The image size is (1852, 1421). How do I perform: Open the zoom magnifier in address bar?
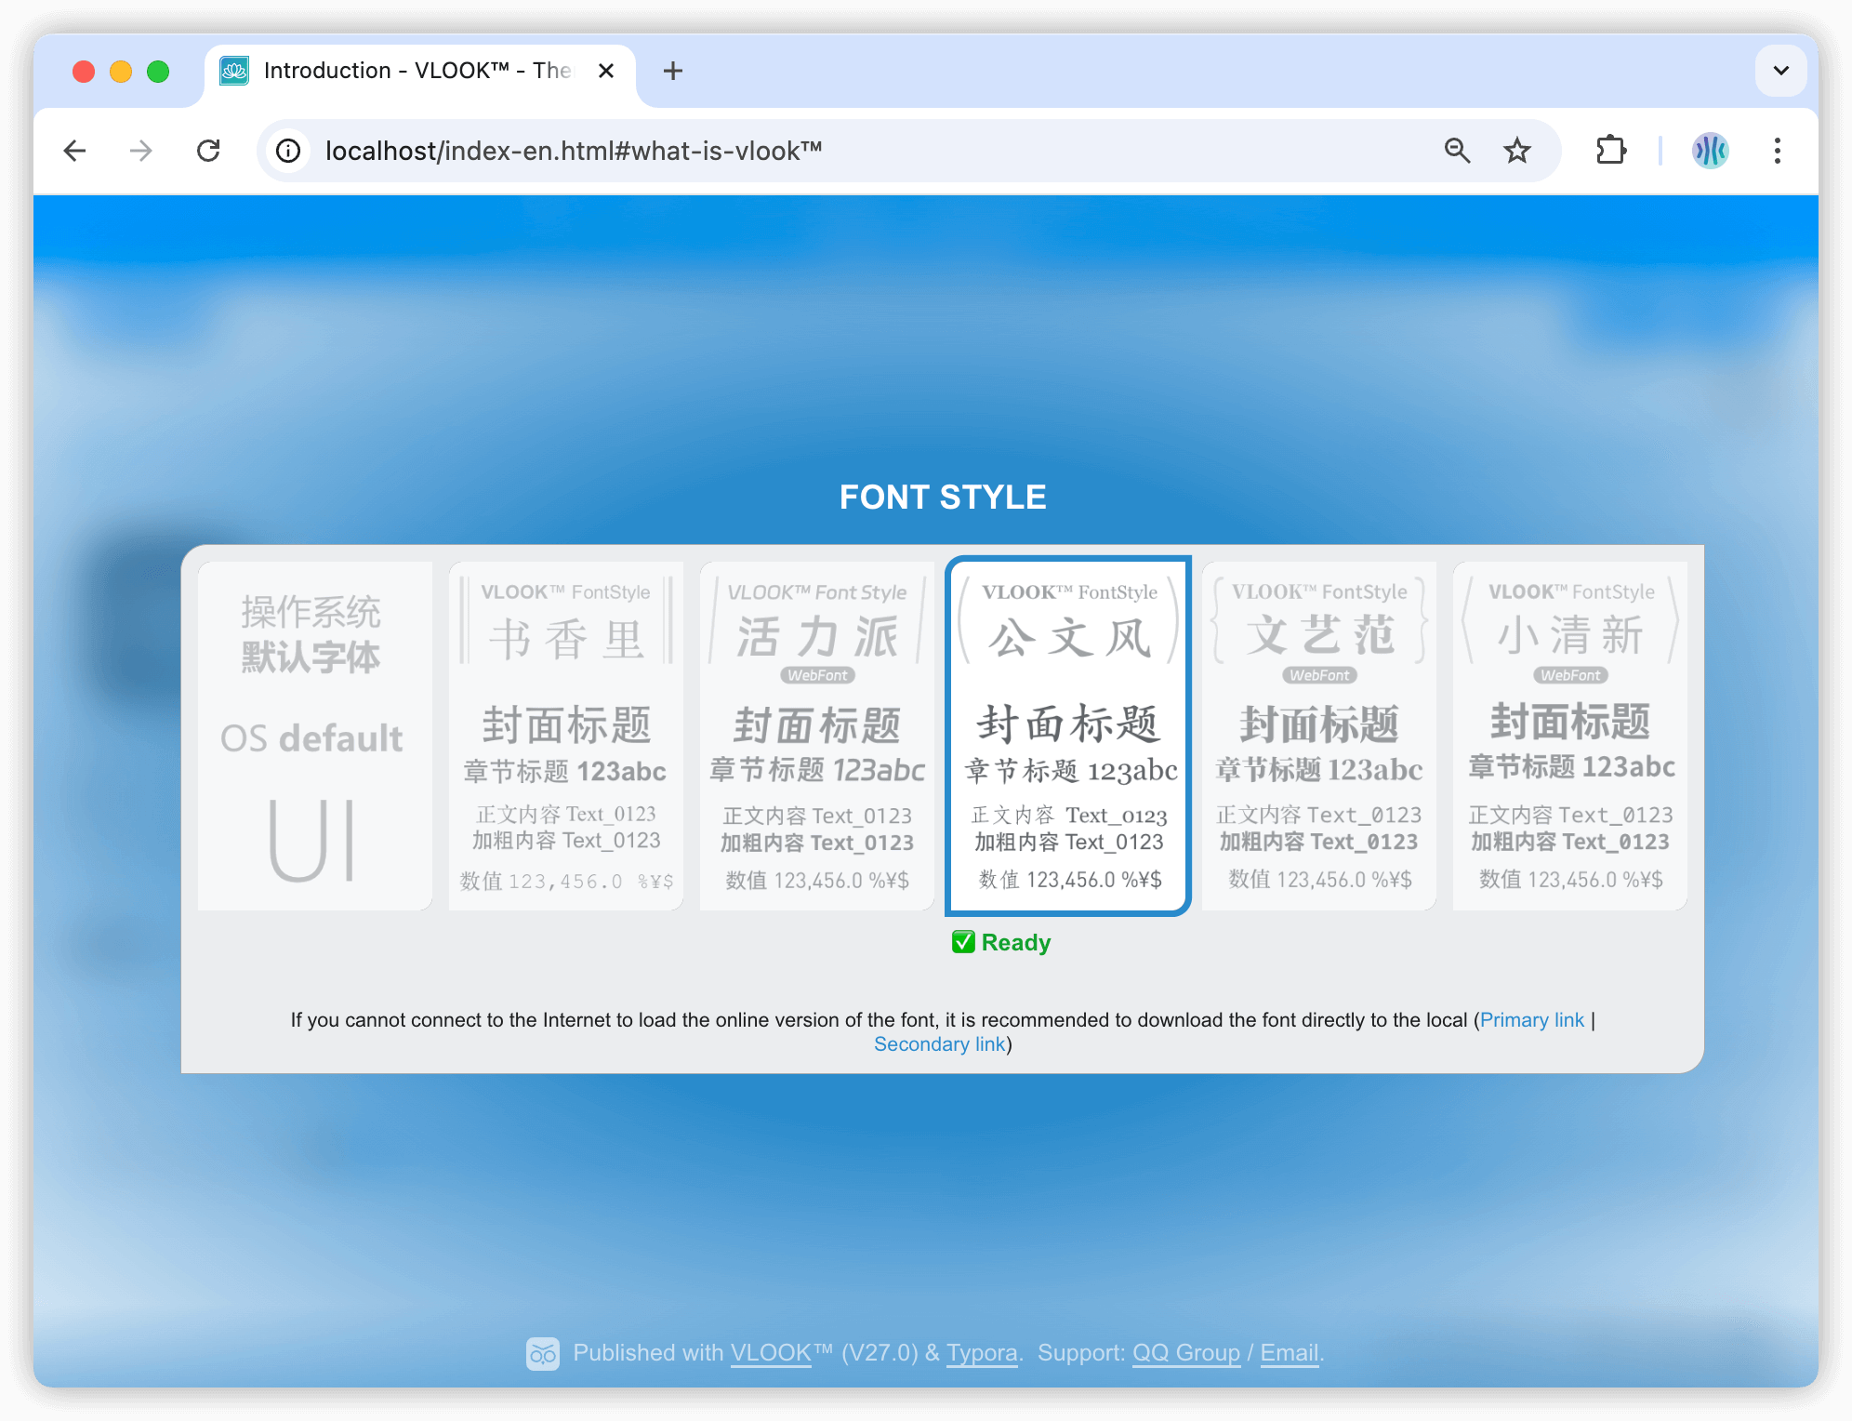1457,151
